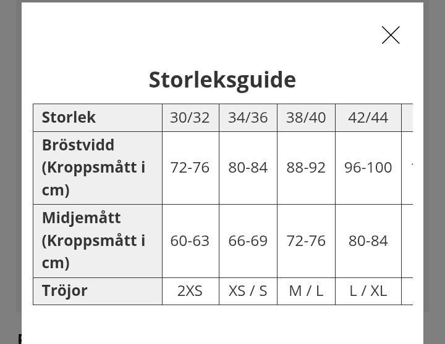The width and height of the screenshot is (445, 344).
Task: Click the 96-100 bröstvidd cell
Action: pos(368,167)
